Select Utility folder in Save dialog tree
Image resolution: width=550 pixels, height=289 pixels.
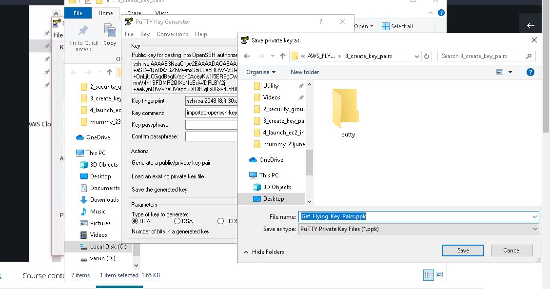coord(271,86)
